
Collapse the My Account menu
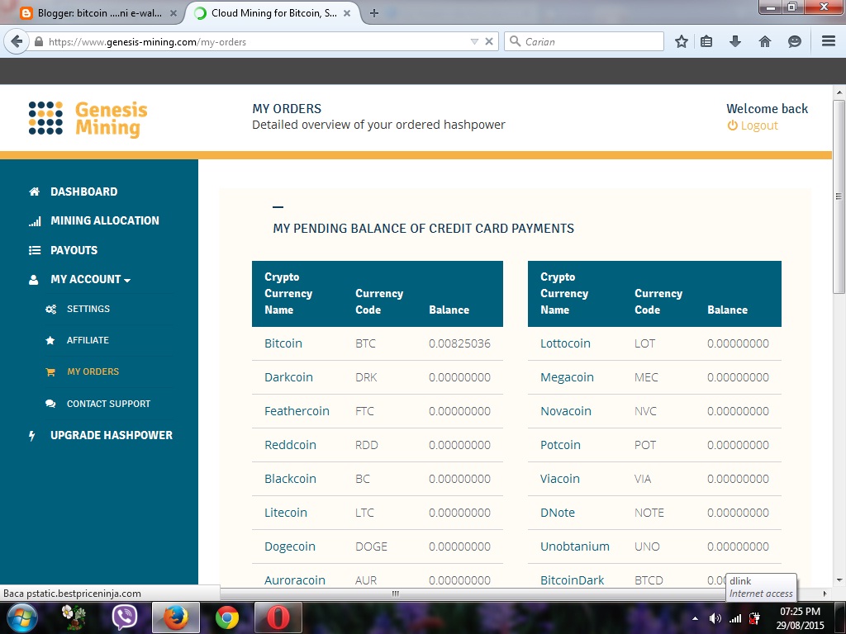[90, 279]
